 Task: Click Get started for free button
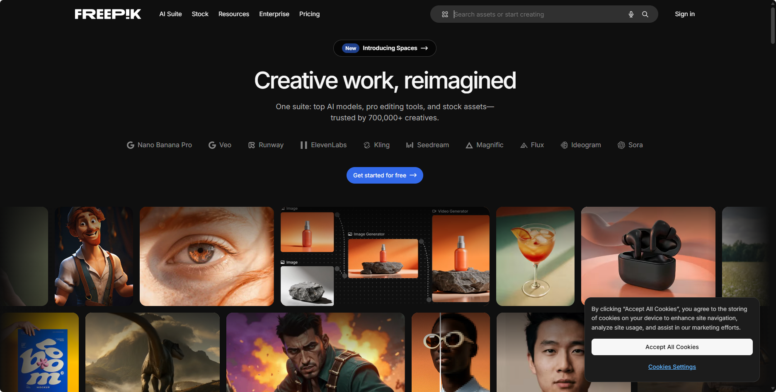click(x=385, y=175)
